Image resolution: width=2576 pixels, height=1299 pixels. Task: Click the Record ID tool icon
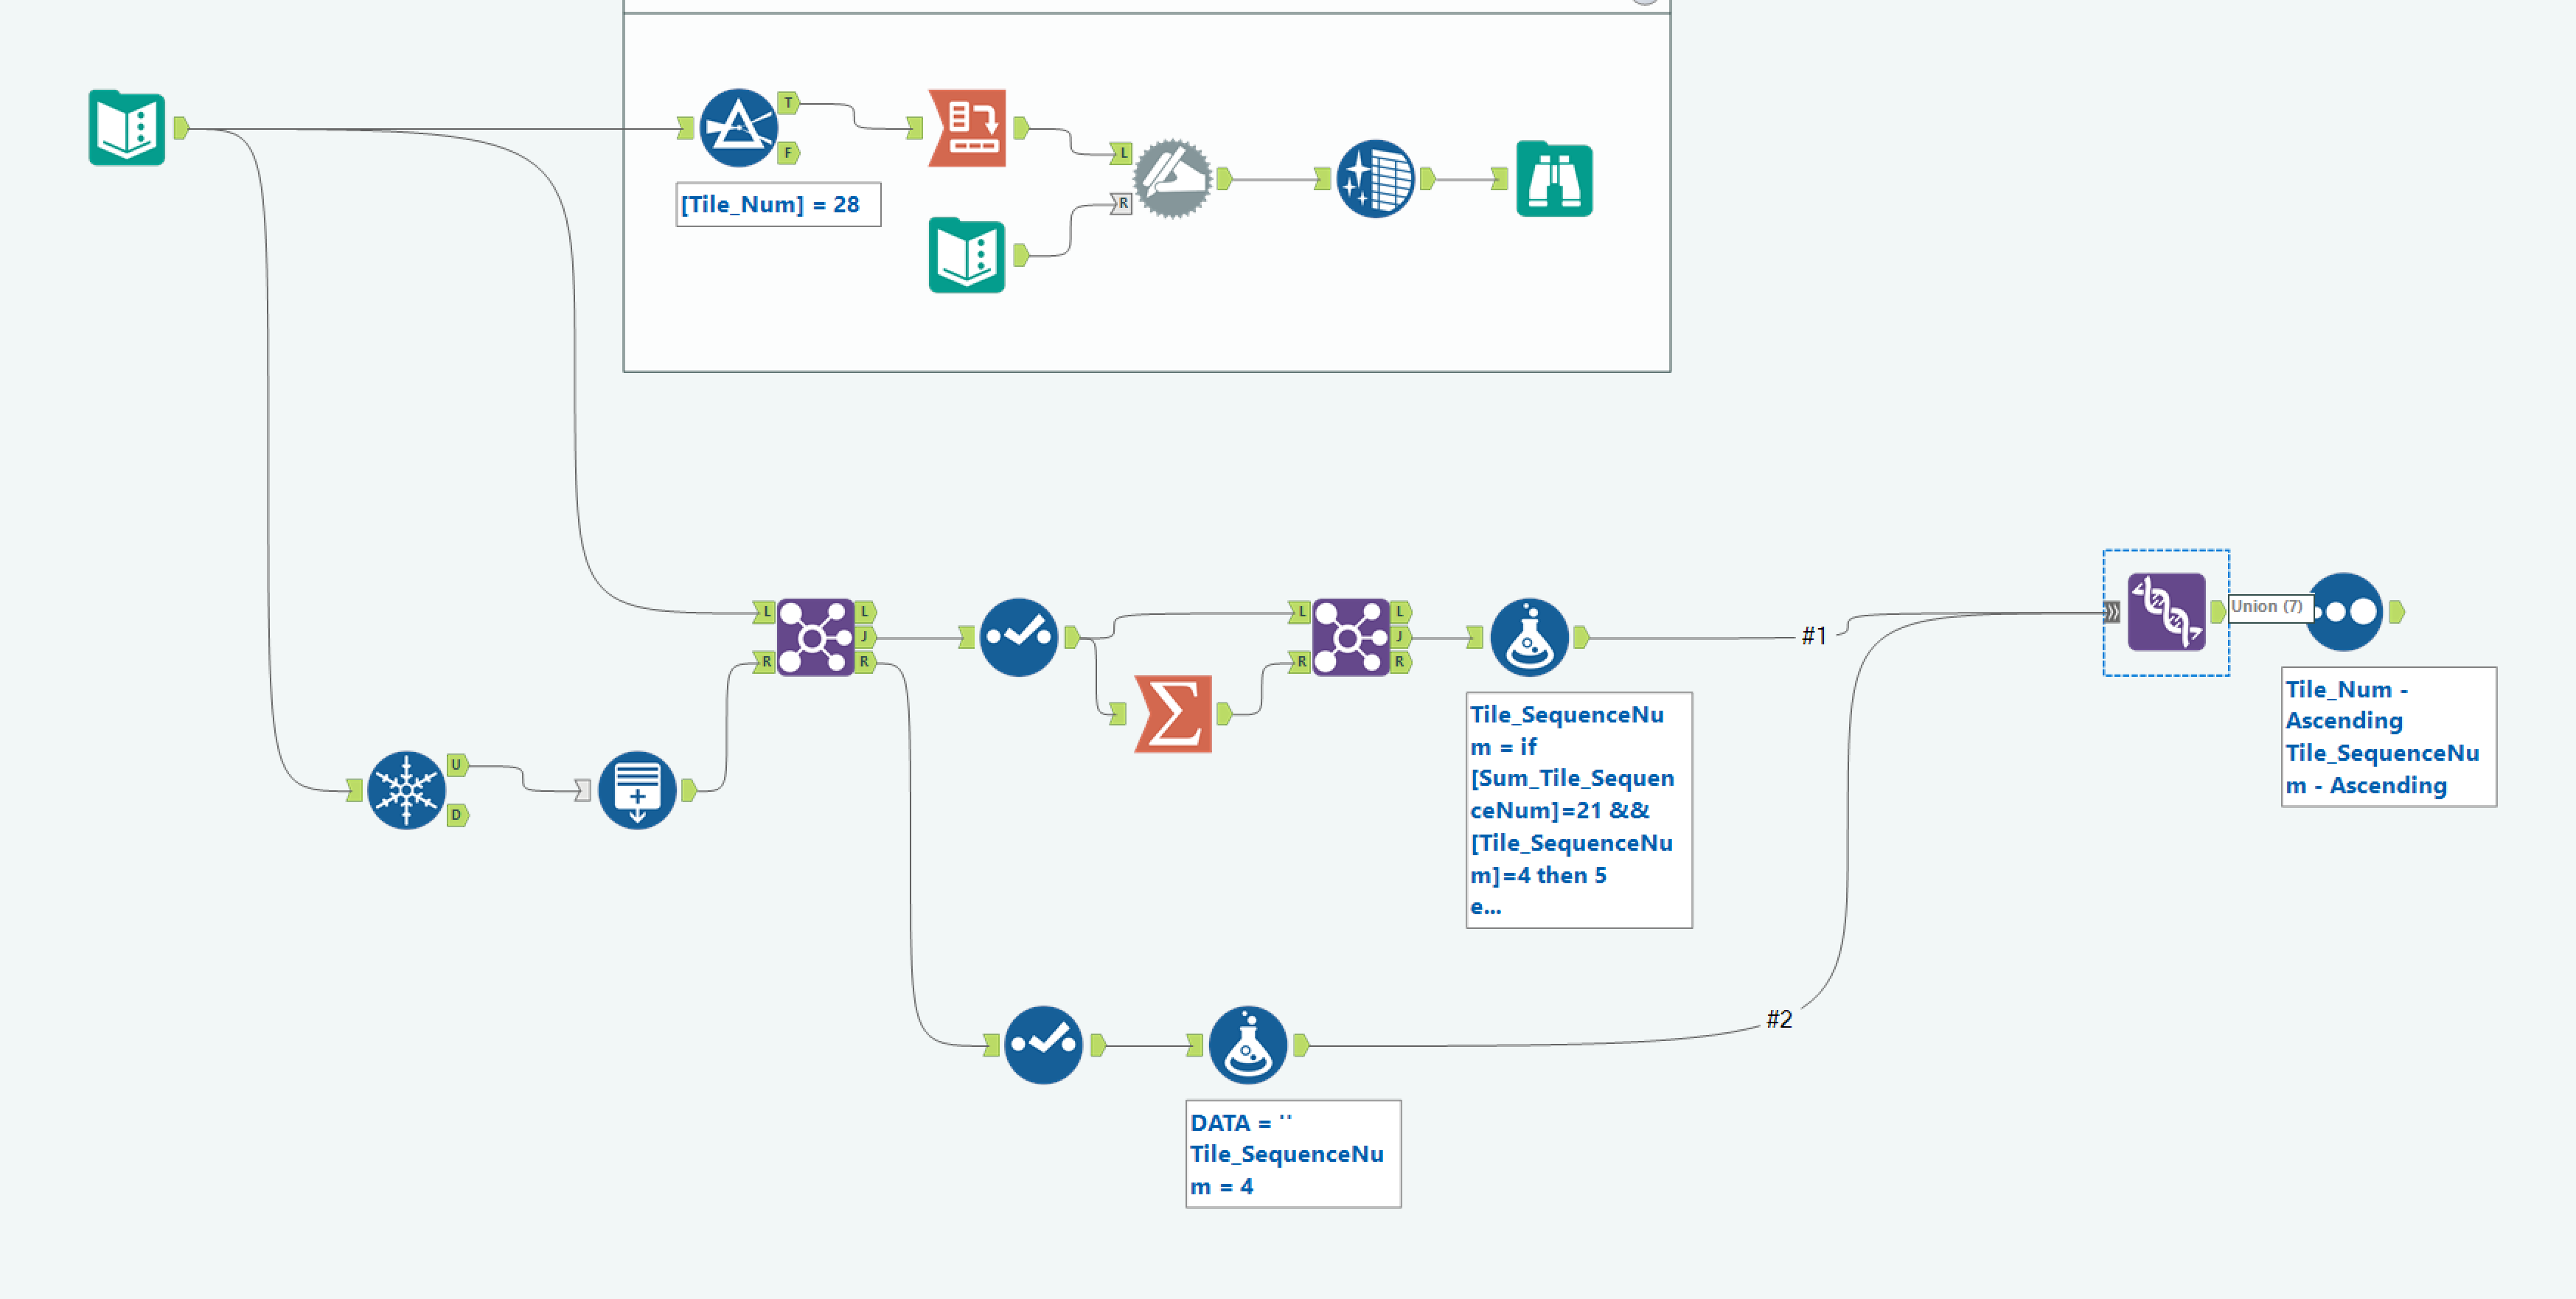pyautogui.click(x=637, y=790)
